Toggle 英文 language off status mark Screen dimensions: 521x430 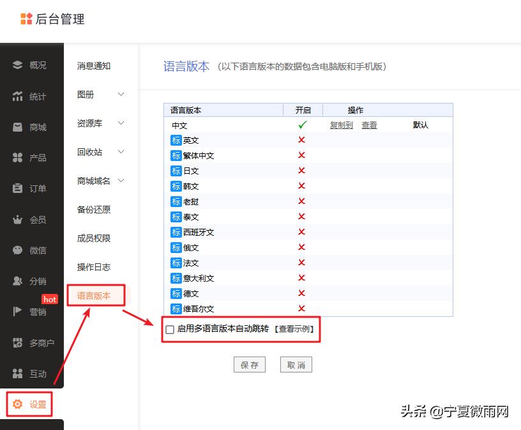(301, 140)
